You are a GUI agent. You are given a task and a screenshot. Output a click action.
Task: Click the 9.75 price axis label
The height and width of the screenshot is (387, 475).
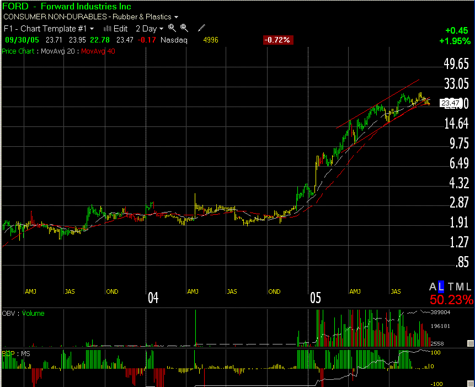click(459, 144)
